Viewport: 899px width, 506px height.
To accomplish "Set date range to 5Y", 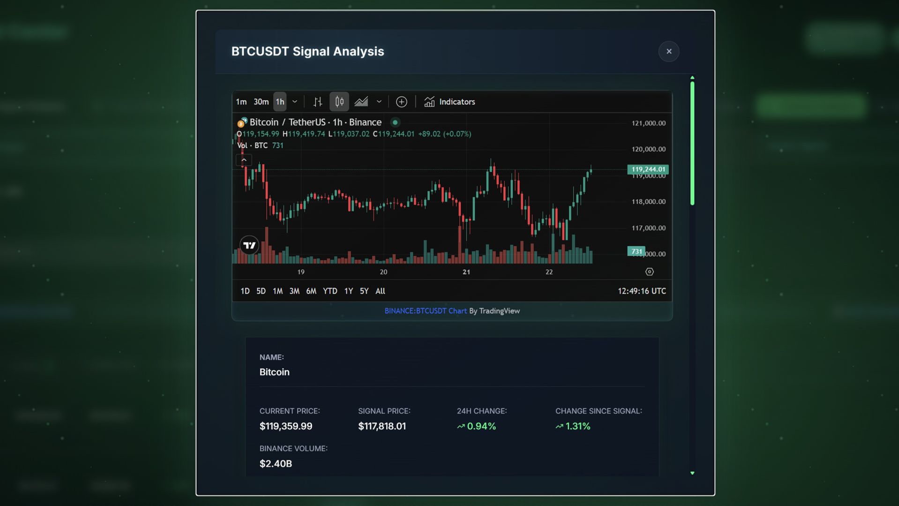I will click(364, 291).
